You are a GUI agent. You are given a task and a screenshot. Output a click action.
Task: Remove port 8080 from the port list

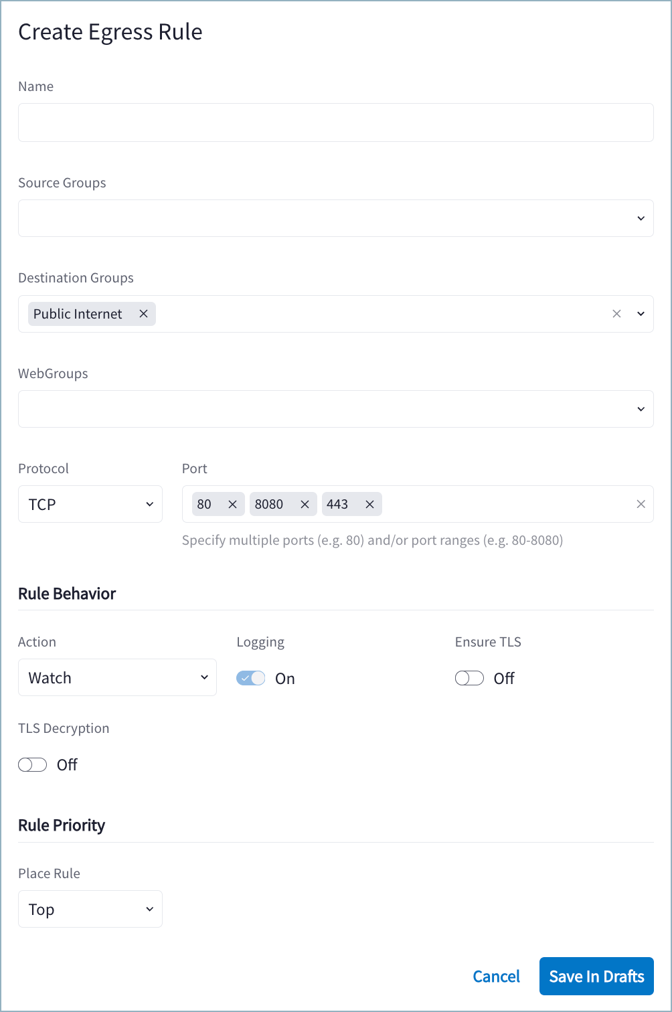point(305,504)
